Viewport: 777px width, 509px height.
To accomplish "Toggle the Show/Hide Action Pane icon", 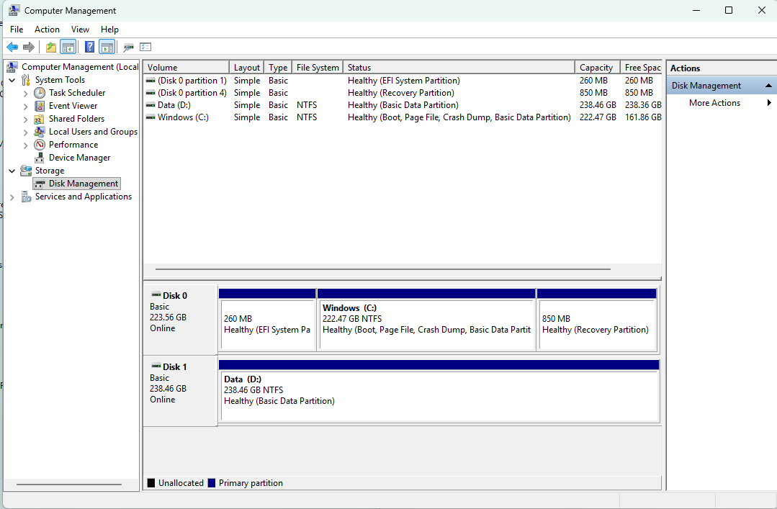I will (107, 47).
